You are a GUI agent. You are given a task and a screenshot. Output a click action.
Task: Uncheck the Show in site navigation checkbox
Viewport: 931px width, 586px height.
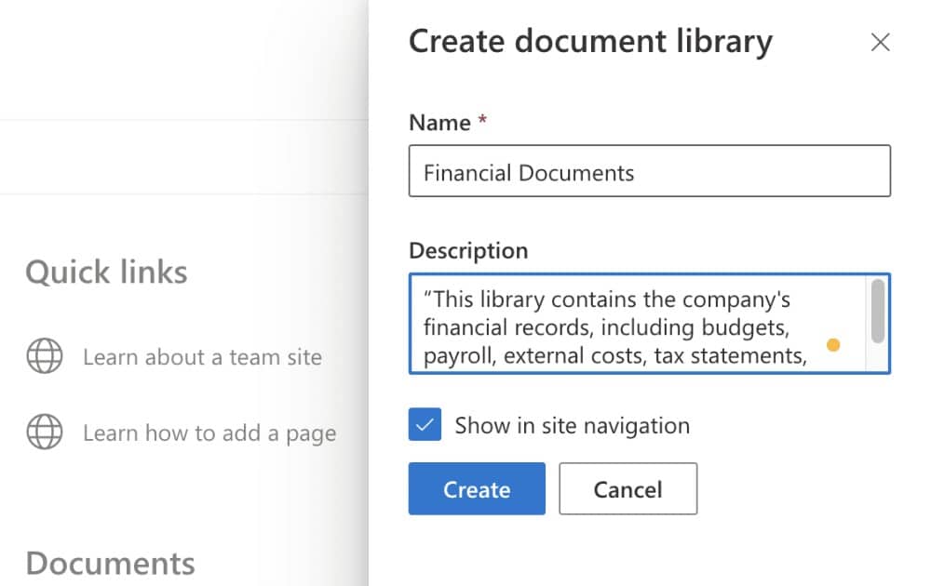(425, 426)
